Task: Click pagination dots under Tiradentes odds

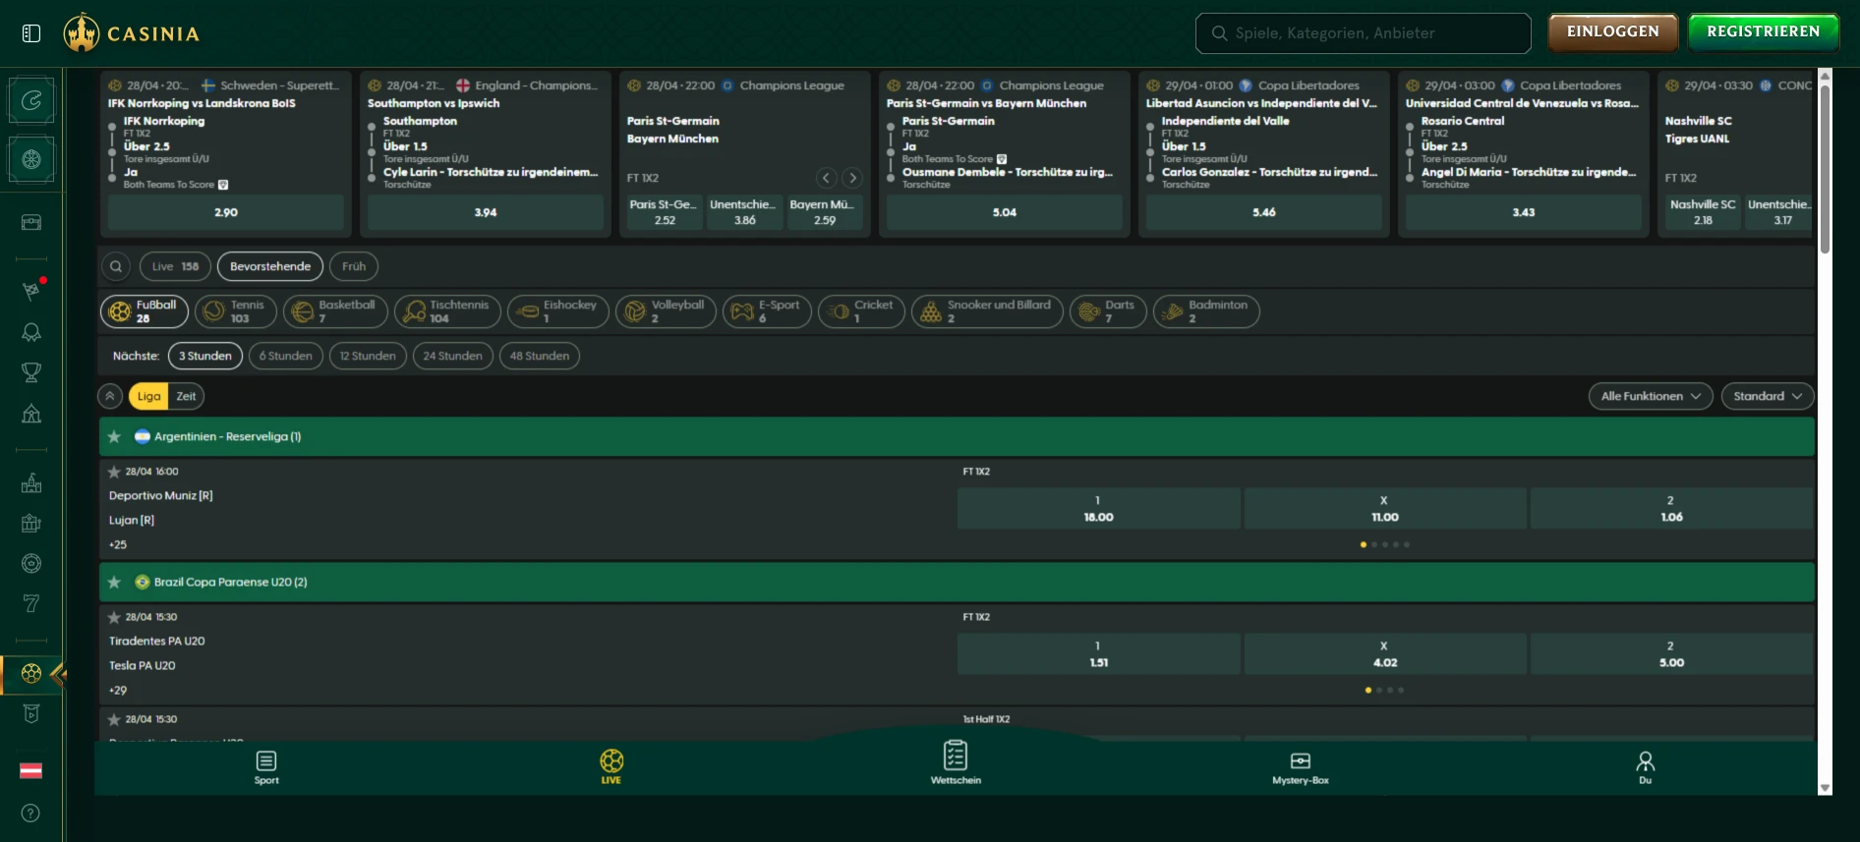Action: pyautogui.click(x=1385, y=690)
